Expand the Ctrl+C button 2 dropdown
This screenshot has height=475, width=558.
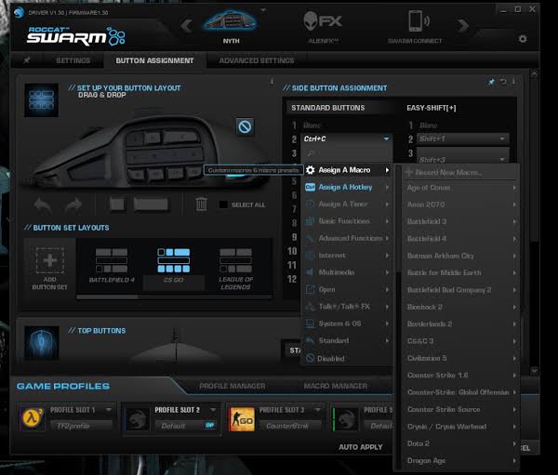386,139
